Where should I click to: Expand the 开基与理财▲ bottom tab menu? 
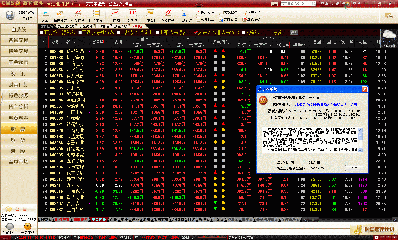[267, 220]
